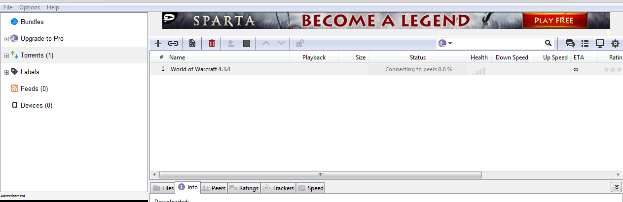Sort by the # column header
The height and width of the screenshot is (202, 623).
click(x=158, y=57)
